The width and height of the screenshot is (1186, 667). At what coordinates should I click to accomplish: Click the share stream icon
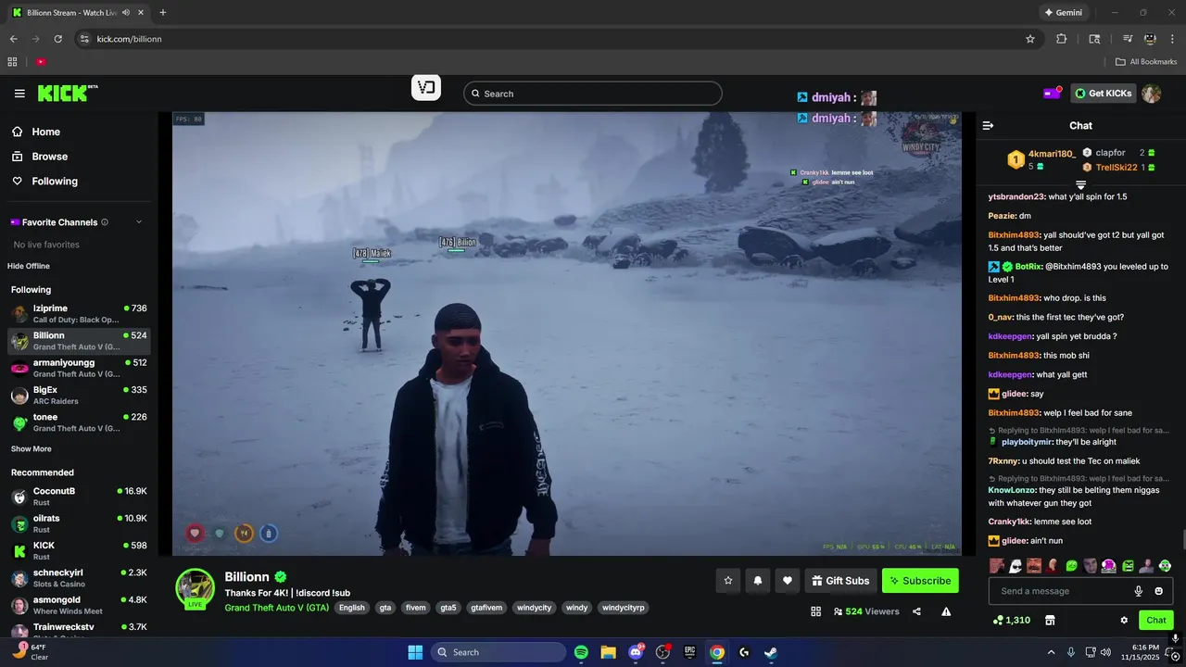916,611
